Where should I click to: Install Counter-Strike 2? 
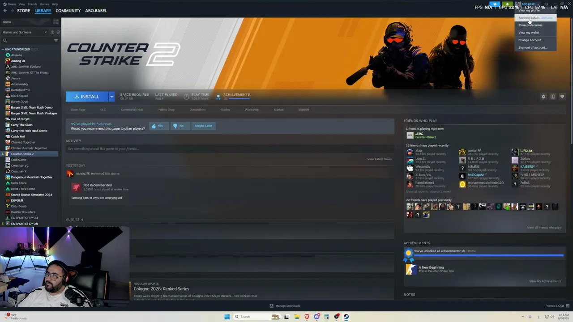[x=87, y=97]
